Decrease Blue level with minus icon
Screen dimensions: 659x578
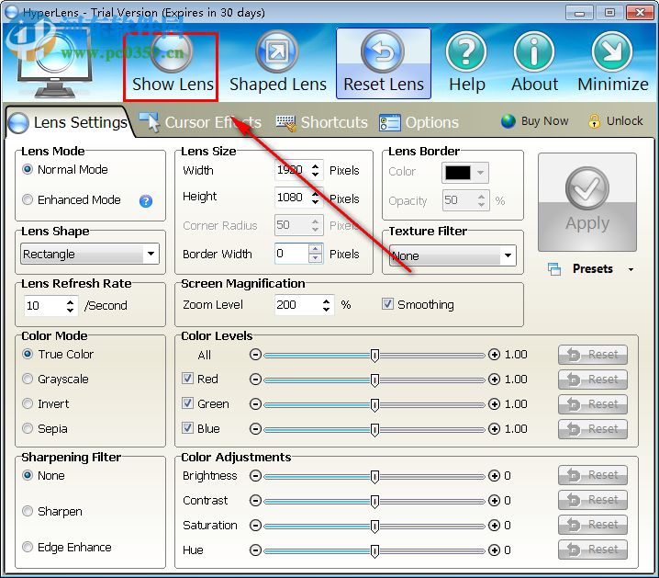pyautogui.click(x=255, y=429)
